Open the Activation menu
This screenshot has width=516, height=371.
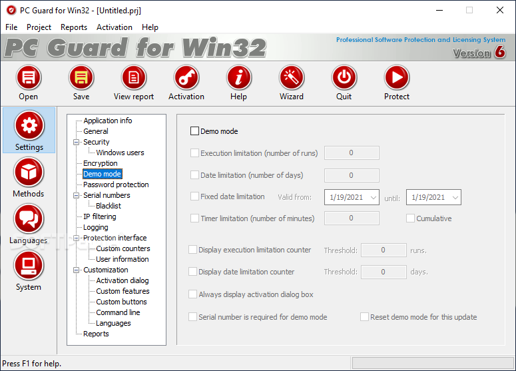[115, 27]
